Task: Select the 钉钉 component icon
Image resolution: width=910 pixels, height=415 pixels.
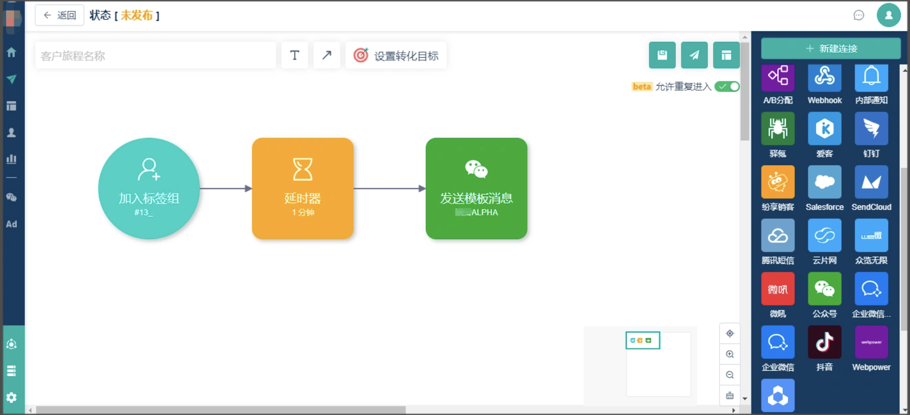Action: [872, 129]
